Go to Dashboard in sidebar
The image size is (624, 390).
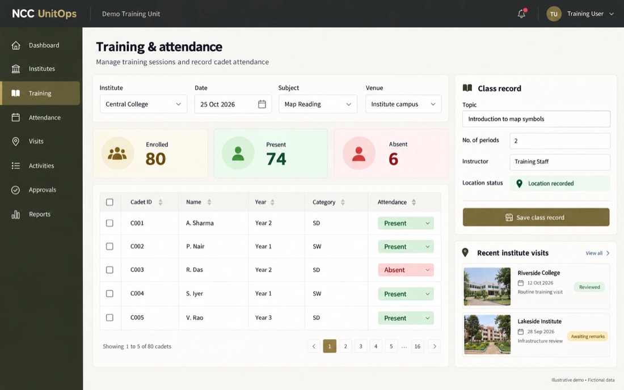coord(40,45)
